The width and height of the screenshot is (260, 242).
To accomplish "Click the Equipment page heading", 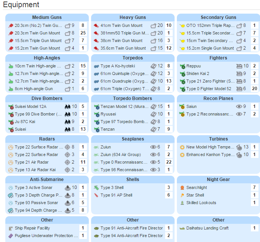I will coord(21,5).
